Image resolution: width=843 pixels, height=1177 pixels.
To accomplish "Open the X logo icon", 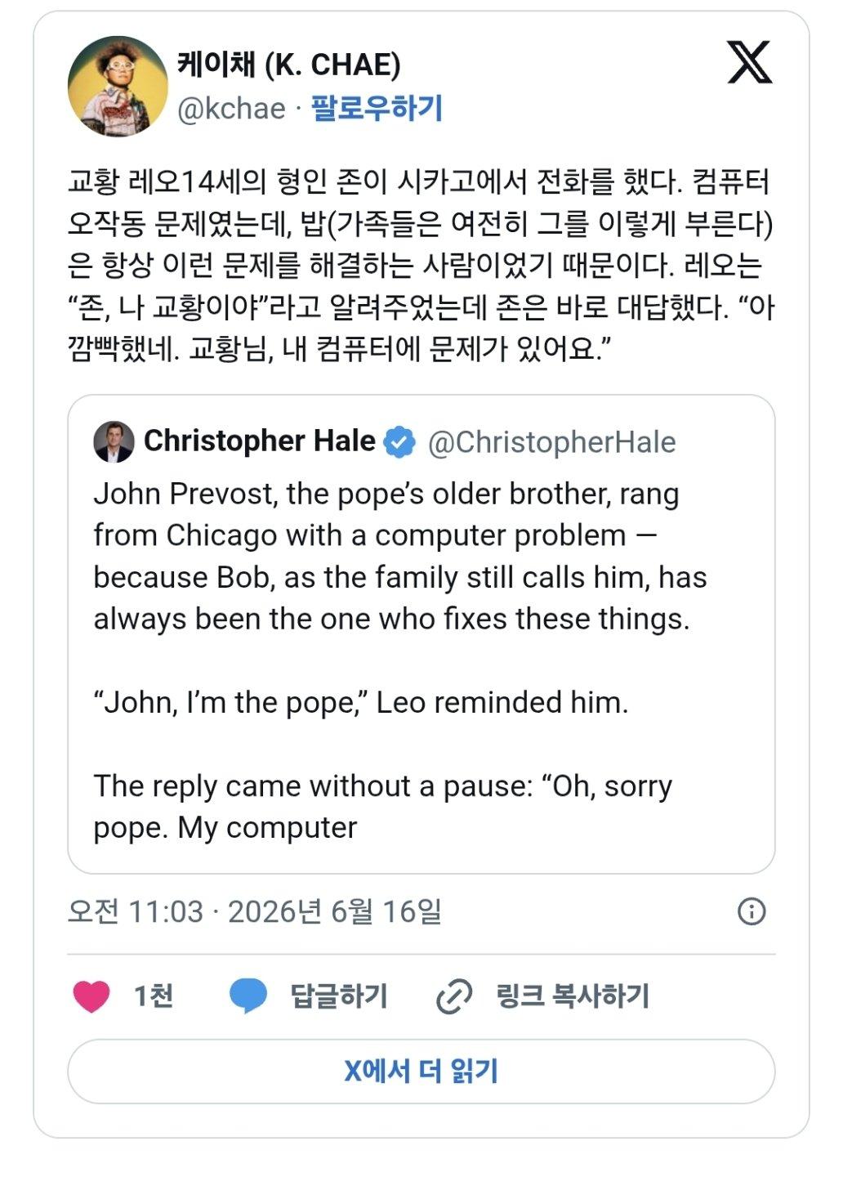I will tap(749, 62).
